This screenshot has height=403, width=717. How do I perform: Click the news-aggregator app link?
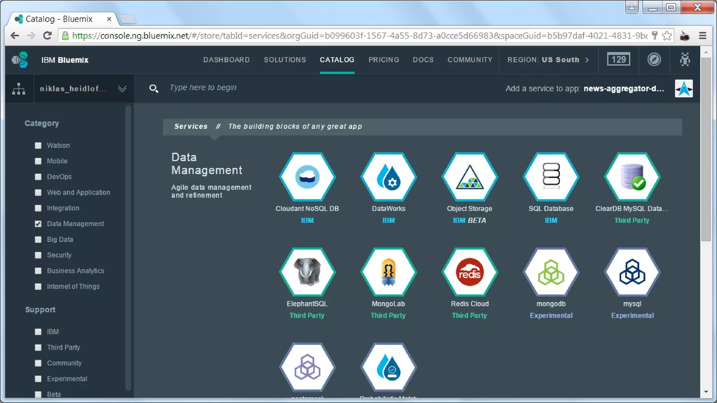point(624,89)
